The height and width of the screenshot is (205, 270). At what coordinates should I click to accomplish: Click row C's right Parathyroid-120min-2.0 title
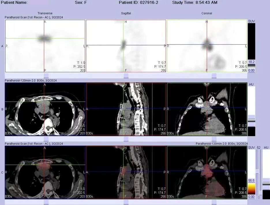222,144
